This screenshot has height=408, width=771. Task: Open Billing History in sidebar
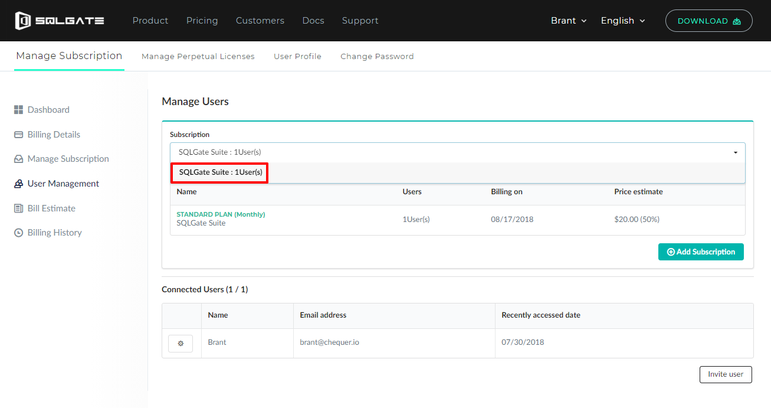click(x=48, y=233)
